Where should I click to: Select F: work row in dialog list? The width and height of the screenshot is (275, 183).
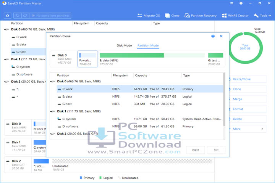pos(140,89)
